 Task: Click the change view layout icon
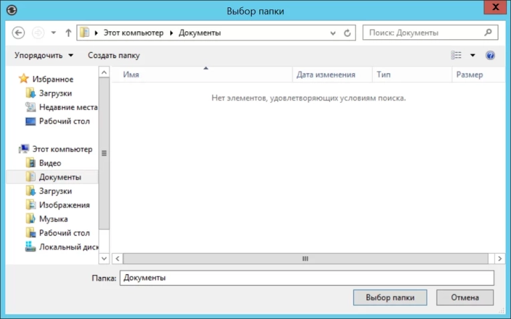coord(457,55)
